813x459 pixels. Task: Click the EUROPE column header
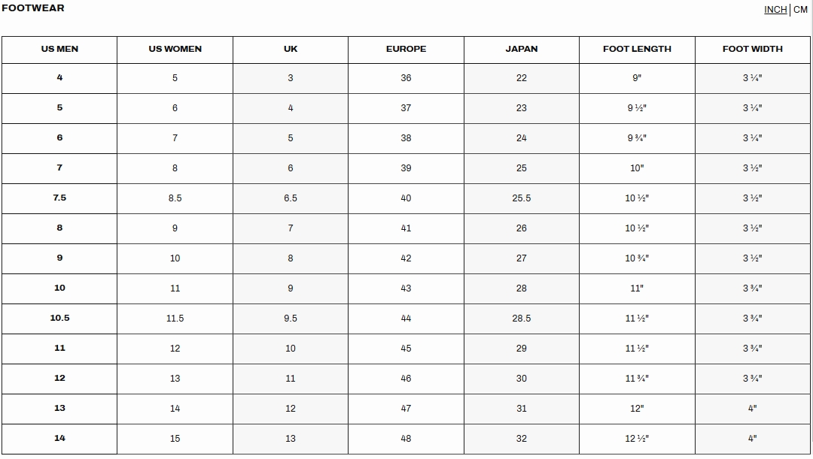coord(406,49)
